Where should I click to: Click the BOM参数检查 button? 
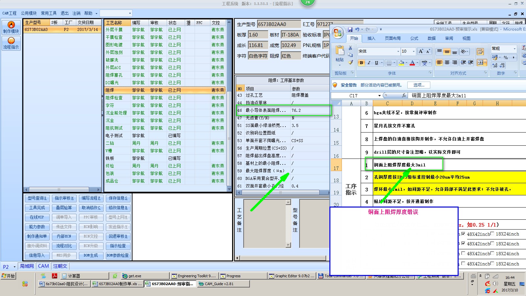click(118, 256)
